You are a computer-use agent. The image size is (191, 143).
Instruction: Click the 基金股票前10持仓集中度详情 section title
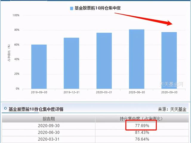pos(36,109)
